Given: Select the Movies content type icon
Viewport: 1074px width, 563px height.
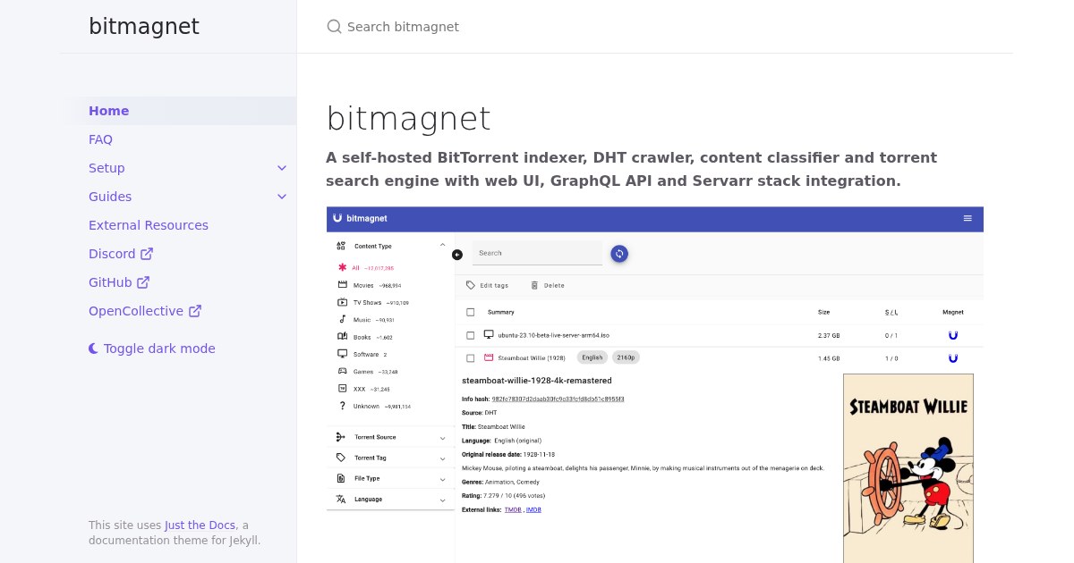Looking at the screenshot, I should tap(342, 285).
